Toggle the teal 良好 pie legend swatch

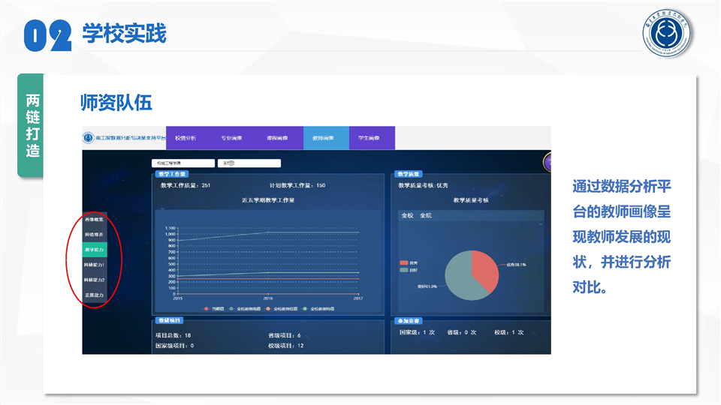coord(404,270)
